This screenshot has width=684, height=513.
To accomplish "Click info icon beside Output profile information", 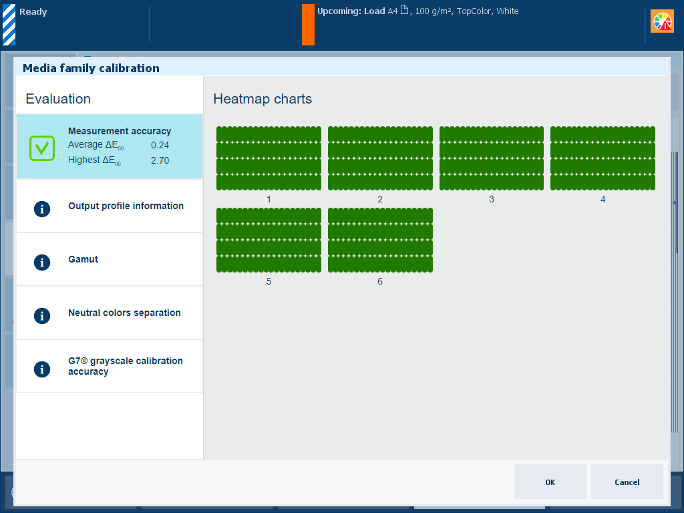I will tap(42, 208).
